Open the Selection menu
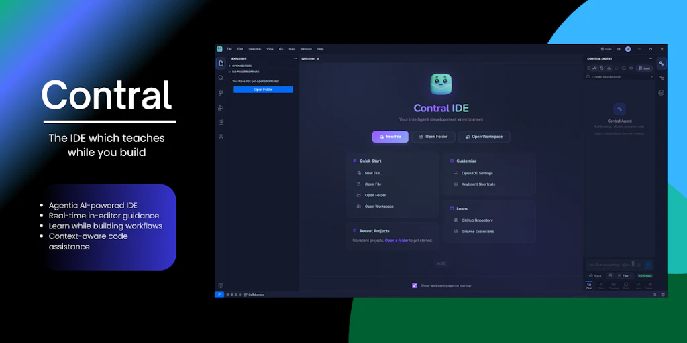Screen dimensions: 687x343 pos(254,49)
